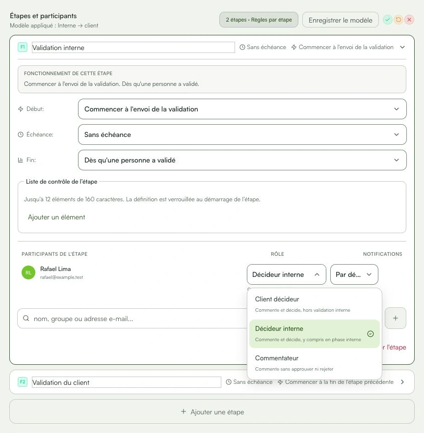Image resolution: width=424 pixels, height=433 pixels.
Task: Open the Échéance dropdown showing Sans échéance
Action: click(242, 135)
